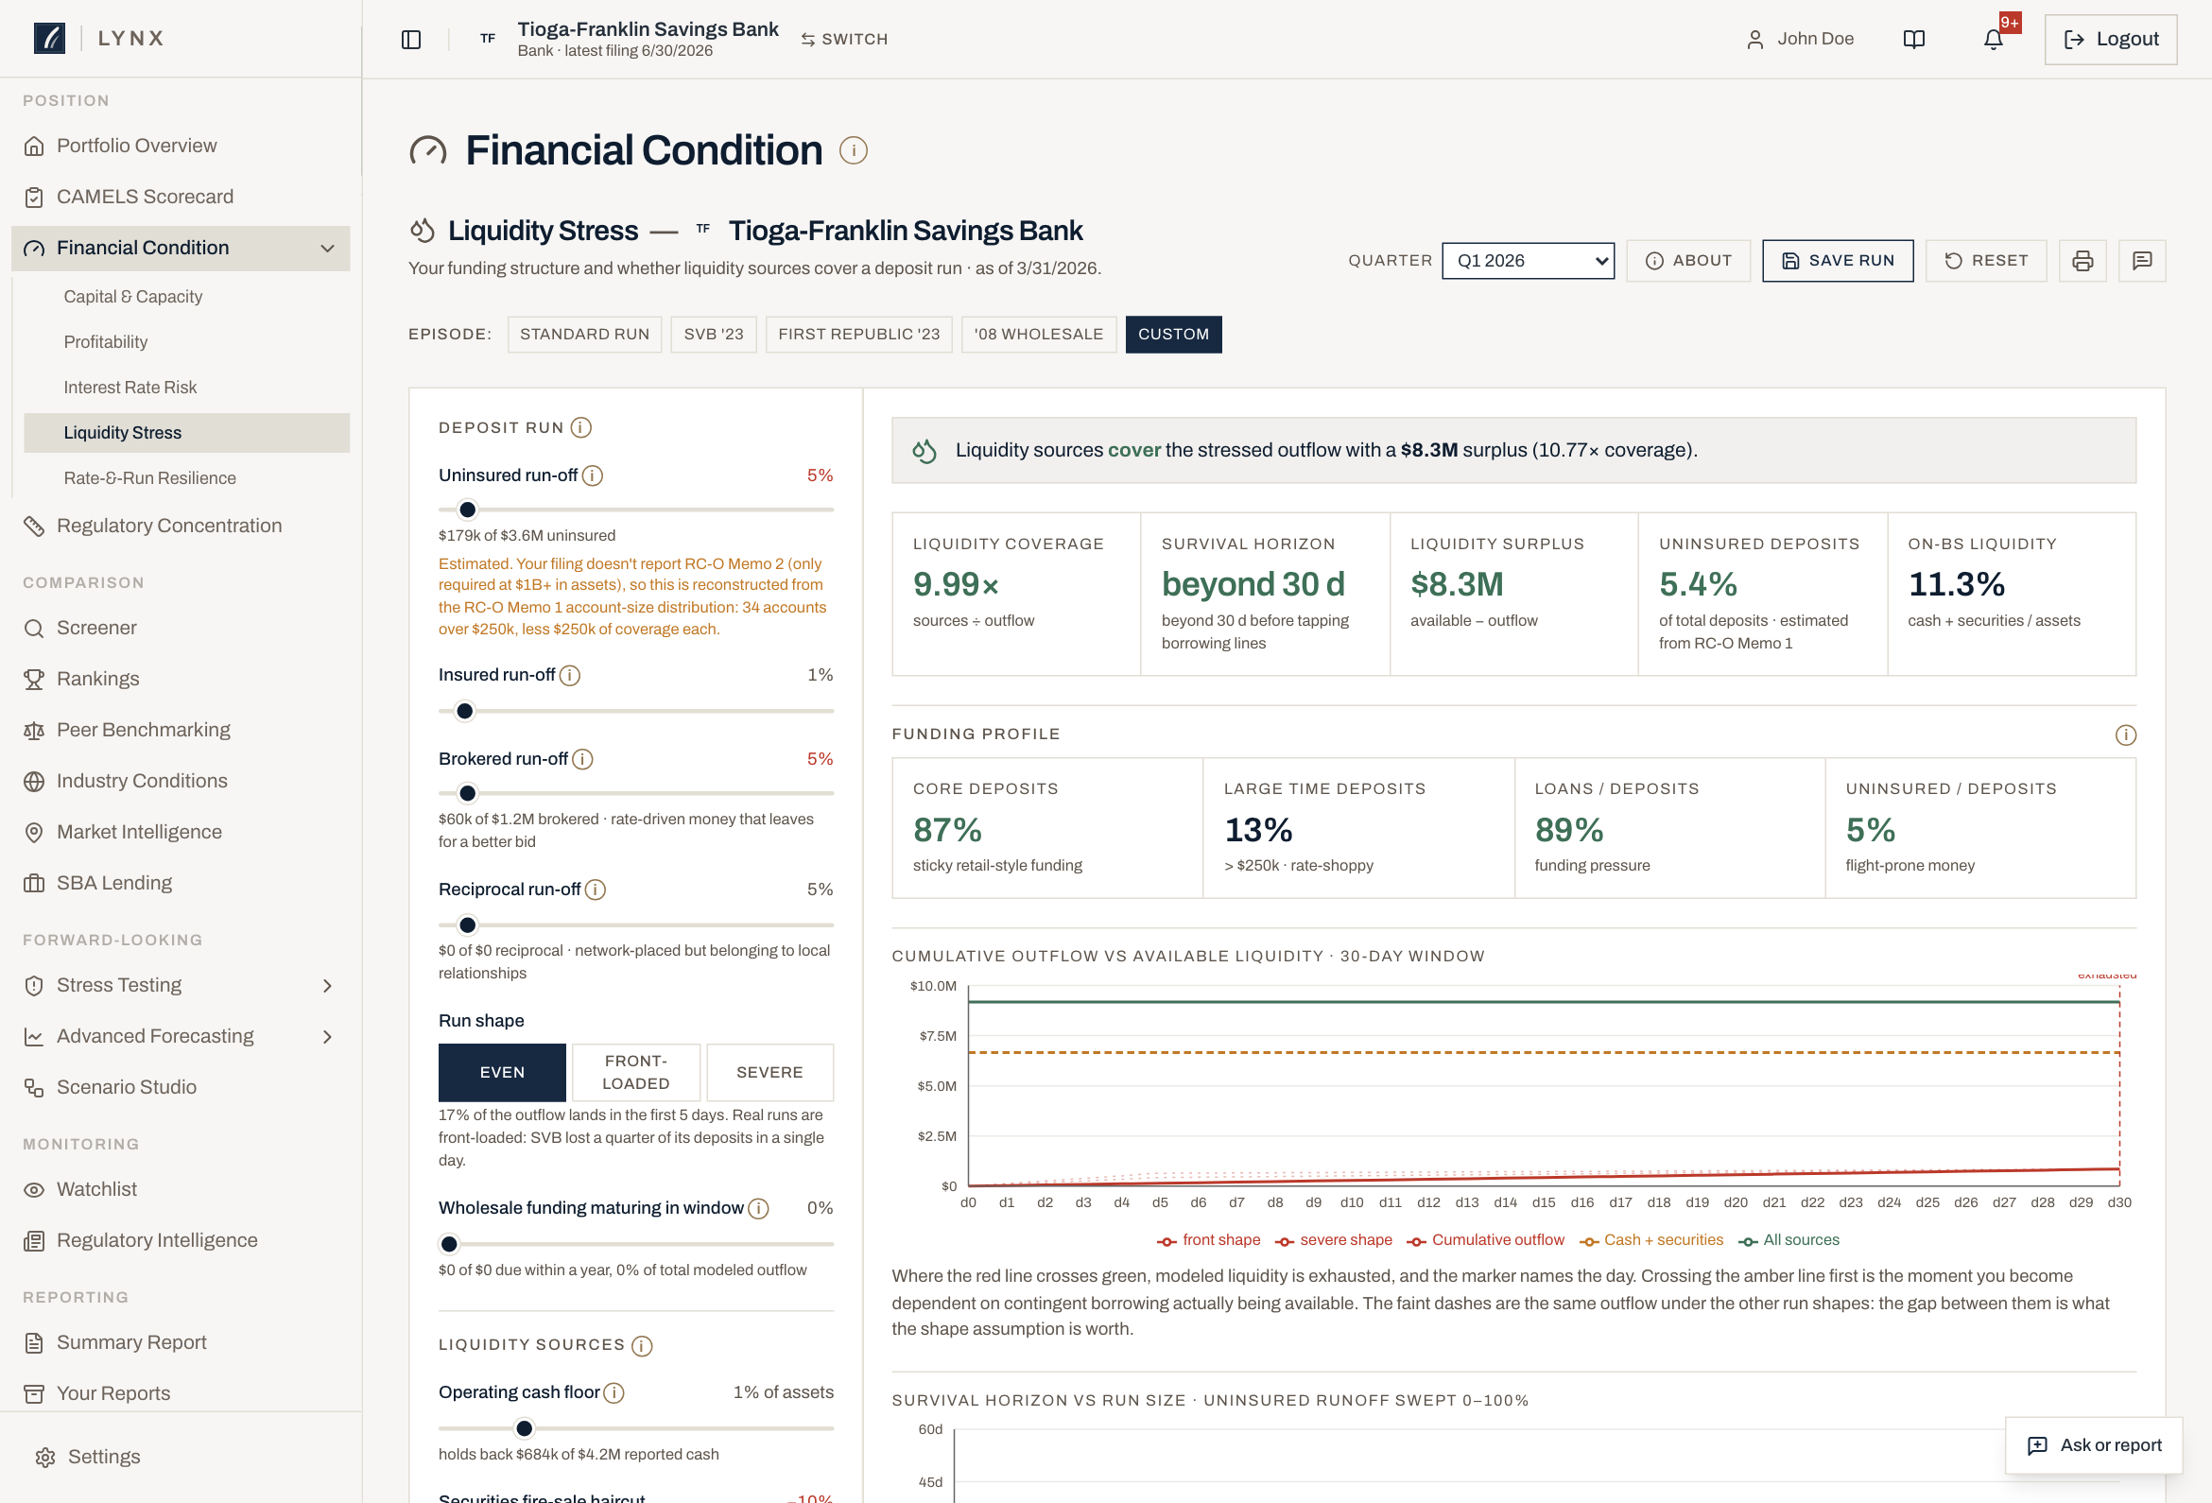Adjust the Wholesale funding maturing slider
The width and height of the screenshot is (2212, 1503).
pos(636,1244)
